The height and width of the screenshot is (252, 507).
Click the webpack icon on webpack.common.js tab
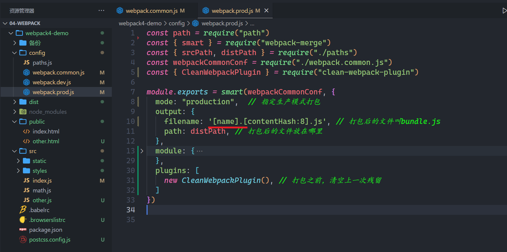point(120,10)
